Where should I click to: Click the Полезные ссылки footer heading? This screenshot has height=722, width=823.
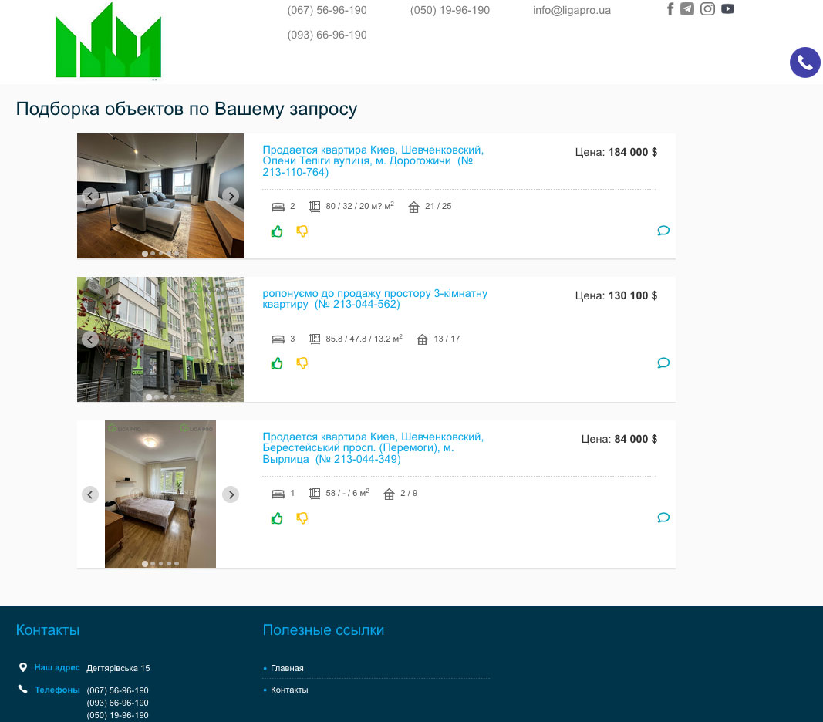(323, 630)
